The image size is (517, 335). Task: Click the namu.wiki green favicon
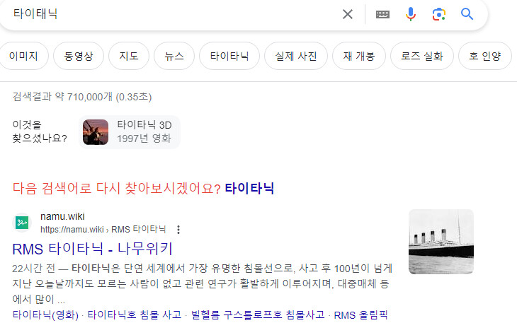coord(22,223)
